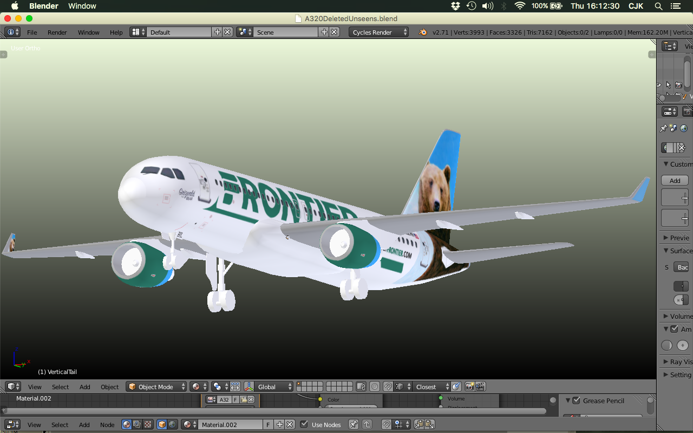Open the Closest snap target dropdown
The width and height of the screenshot is (693, 433).
tap(430, 386)
